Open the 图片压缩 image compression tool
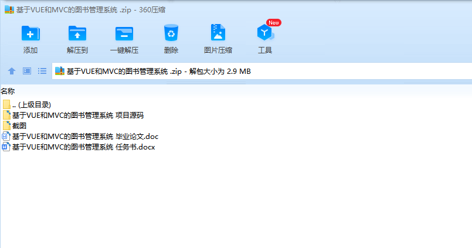472x248 pixels. [x=218, y=32]
